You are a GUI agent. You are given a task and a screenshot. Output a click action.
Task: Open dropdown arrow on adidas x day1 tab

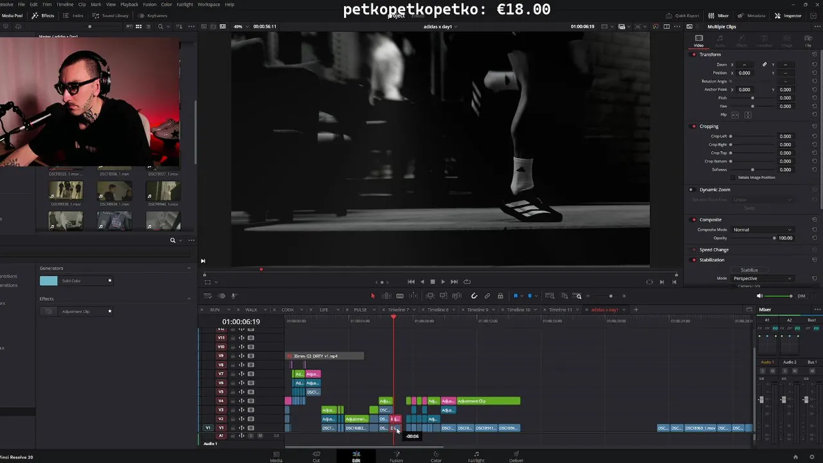(x=625, y=310)
